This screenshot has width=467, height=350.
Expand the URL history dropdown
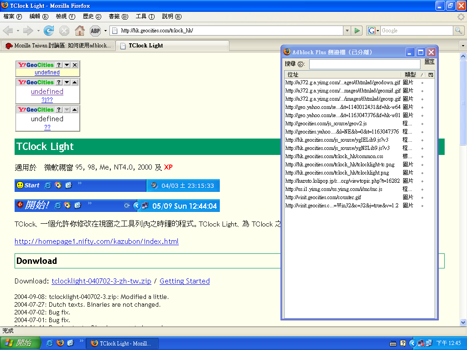tap(347, 31)
